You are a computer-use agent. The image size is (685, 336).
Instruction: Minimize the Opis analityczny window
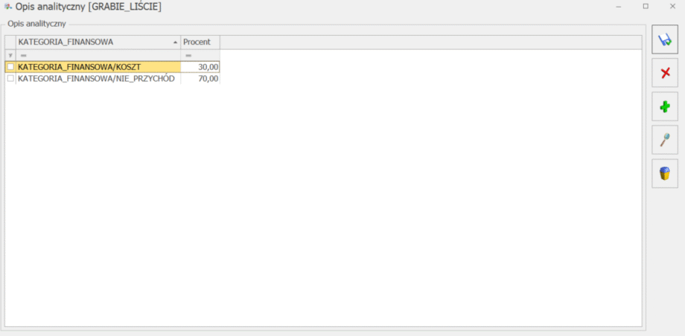click(619, 7)
